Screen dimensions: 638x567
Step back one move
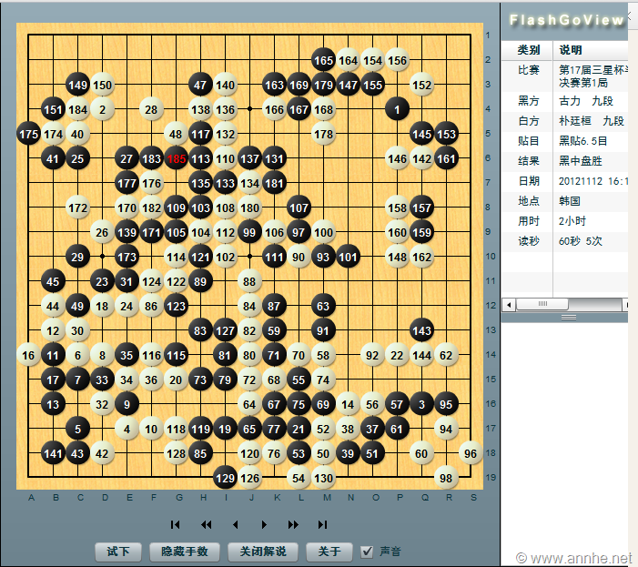click(235, 524)
